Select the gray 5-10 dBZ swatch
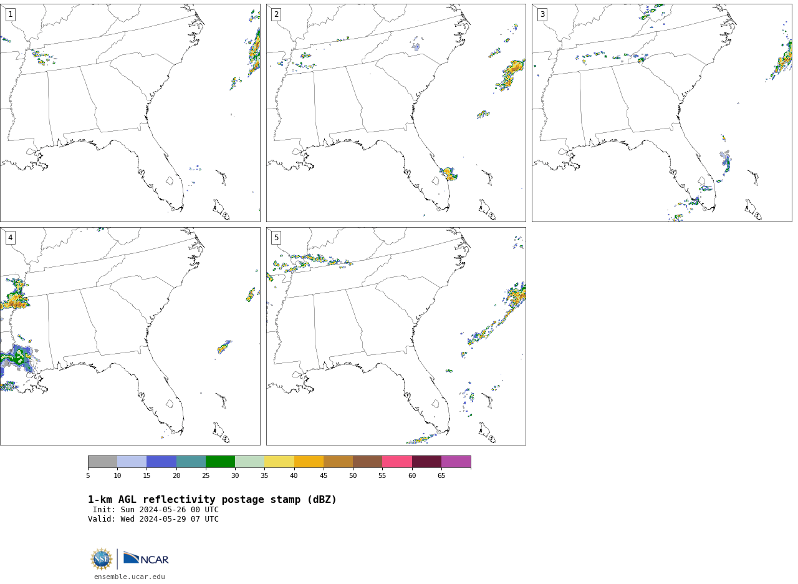Viewport: 798px width, 584px height. [x=102, y=462]
